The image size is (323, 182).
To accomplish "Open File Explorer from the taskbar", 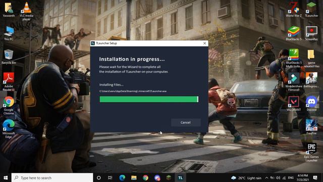I will tap(134, 177).
